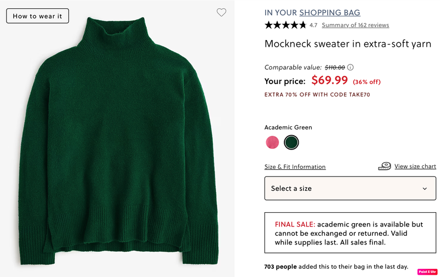This screenshot has height=277, width=440.
Task: Click the size dropdown chevron arrow
Action: point(425,189)
